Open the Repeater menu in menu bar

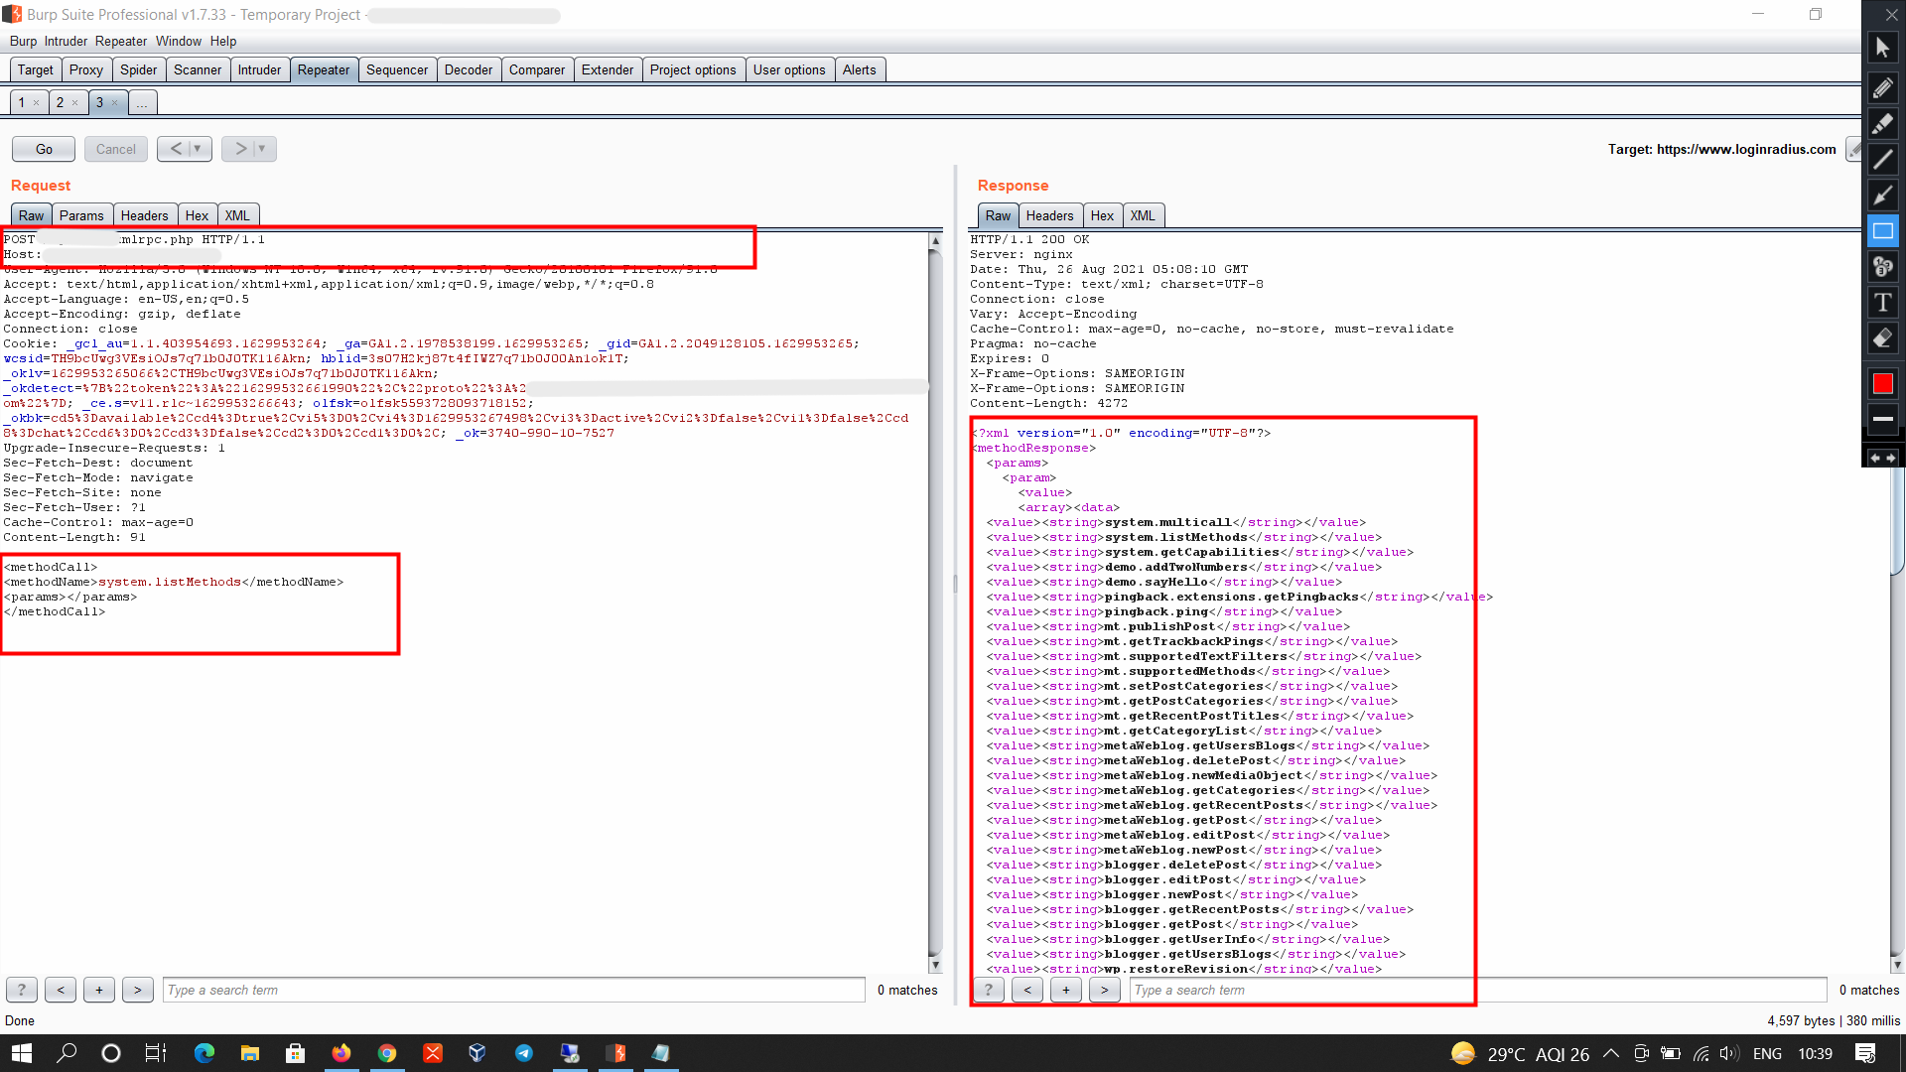tap(121, 41)
